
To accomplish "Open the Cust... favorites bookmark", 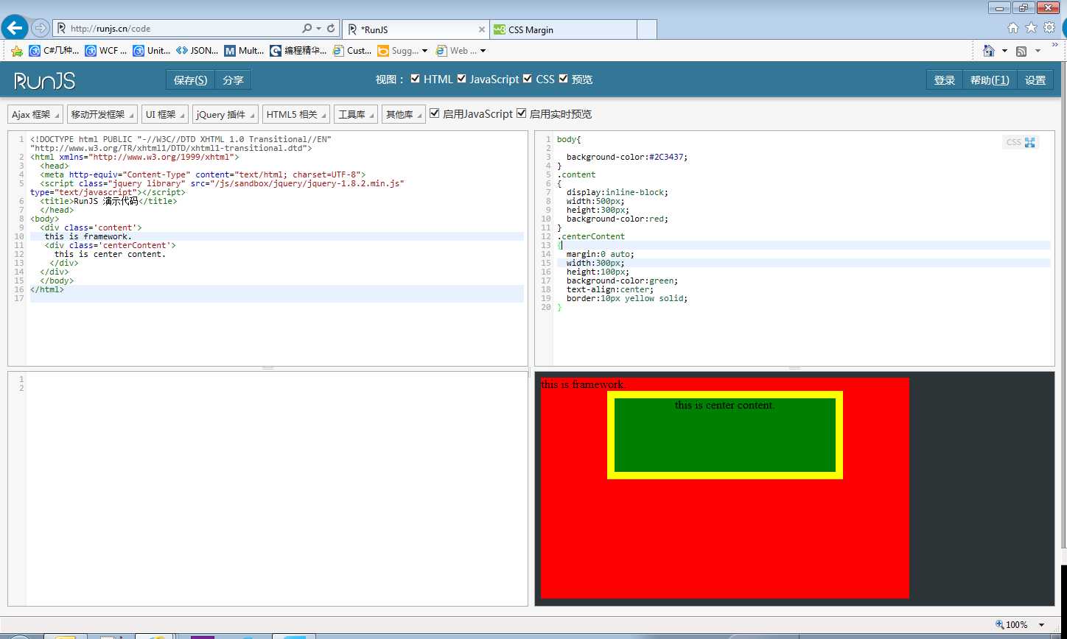I will pyautogui.click(x=352, y=51).
